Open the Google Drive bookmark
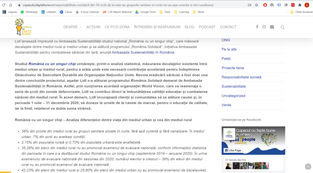Image resolution: width=313 pixels, height=173 pixels. [145, 12]
